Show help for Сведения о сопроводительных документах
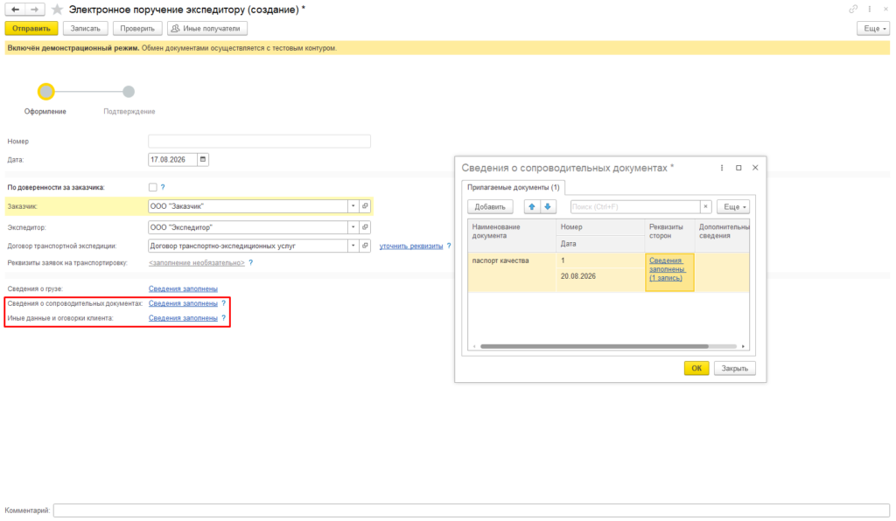 click(x=223, y=303)
